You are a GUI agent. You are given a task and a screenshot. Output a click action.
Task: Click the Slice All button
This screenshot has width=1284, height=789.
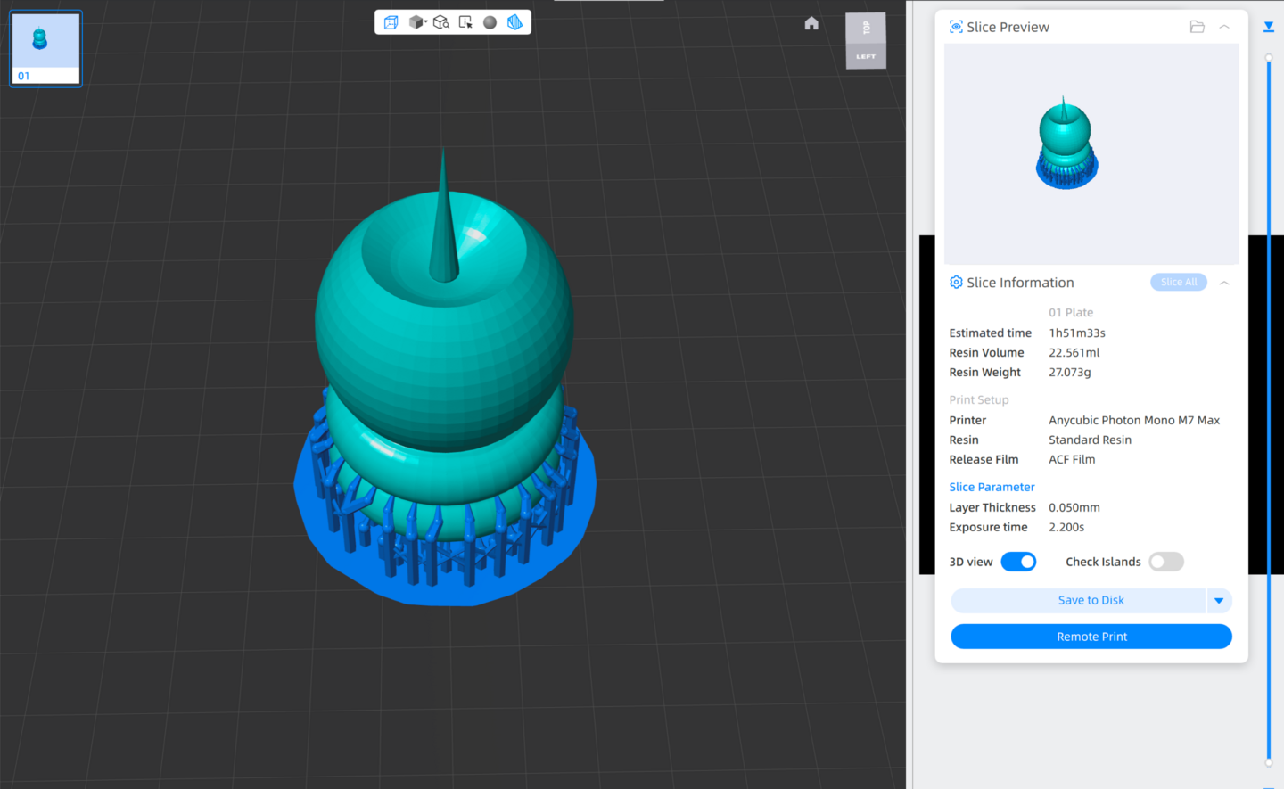(1178, 283)
